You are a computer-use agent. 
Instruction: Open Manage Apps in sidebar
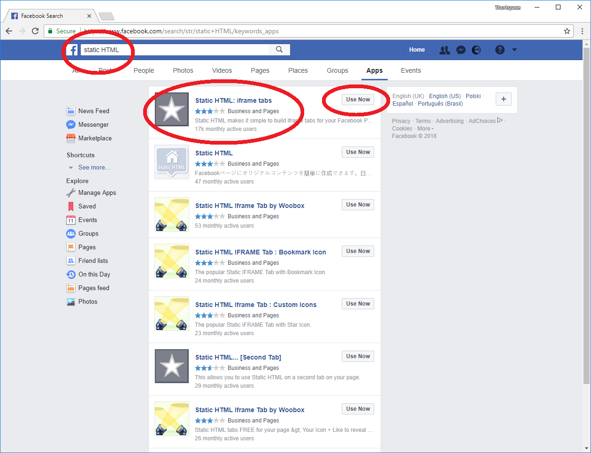click(92, 192)
